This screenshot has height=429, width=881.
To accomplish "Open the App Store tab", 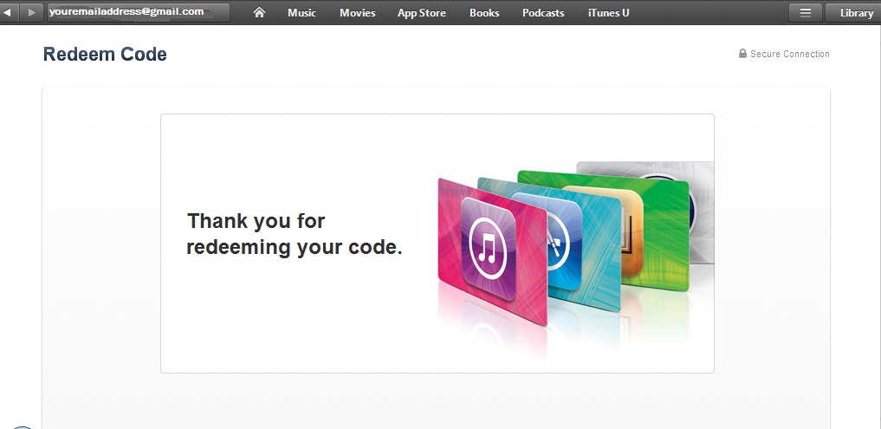I will (421, 12).
